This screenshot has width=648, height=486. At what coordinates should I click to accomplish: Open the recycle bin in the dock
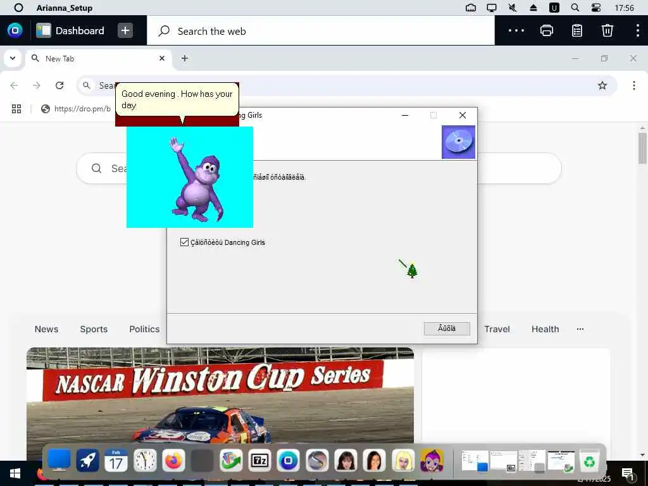click(590, 461)
